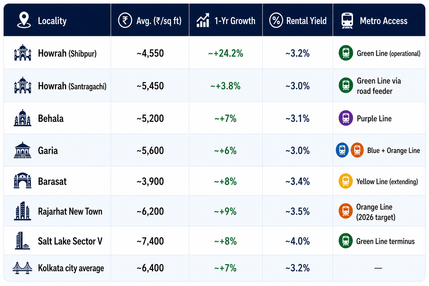
Task: Click the rupee symbol icon in header
Action: tap(125, 20)
